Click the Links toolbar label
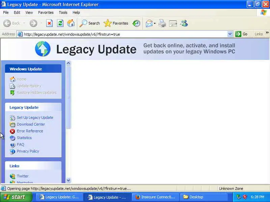The width and height of the screenshot is (270, 202). point(259,34)
